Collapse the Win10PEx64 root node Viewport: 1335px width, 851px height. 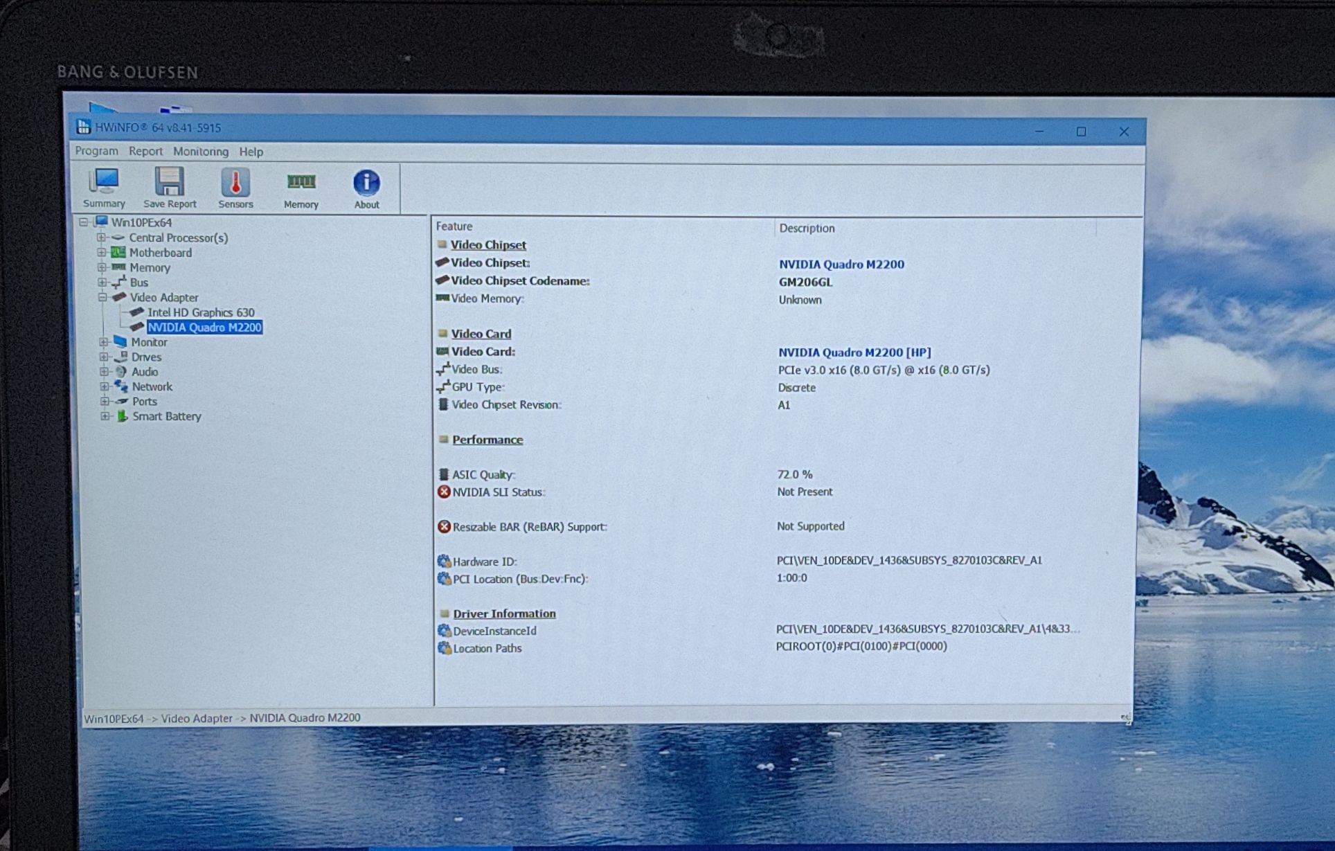pos(84,222)
